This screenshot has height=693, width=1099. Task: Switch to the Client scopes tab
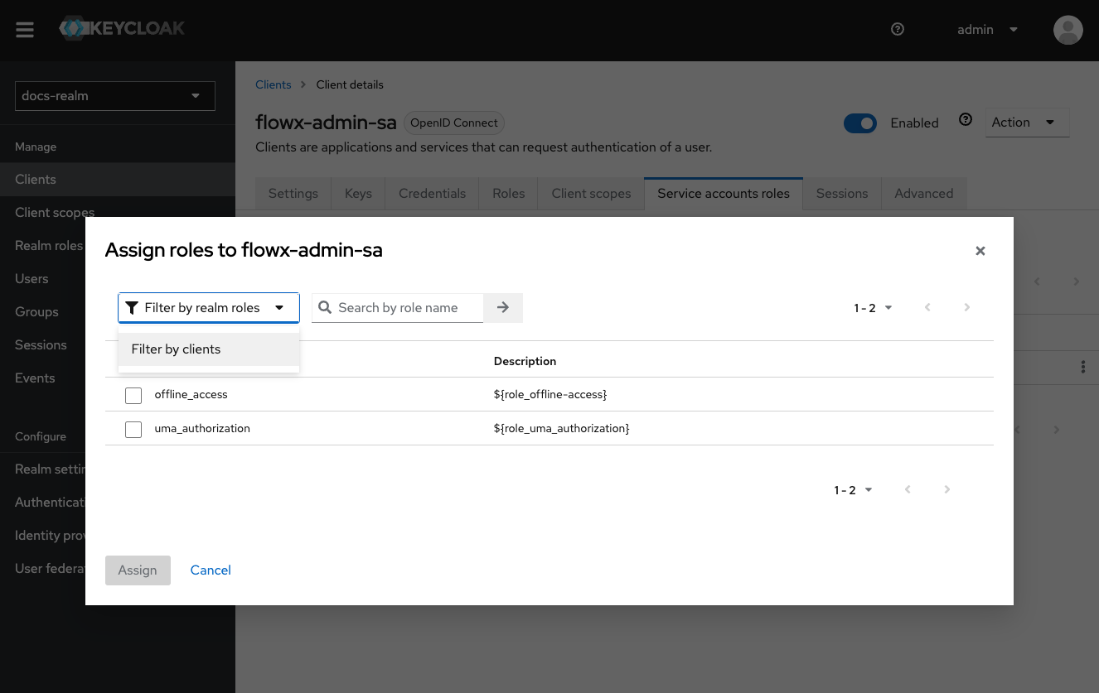(591, 194)
